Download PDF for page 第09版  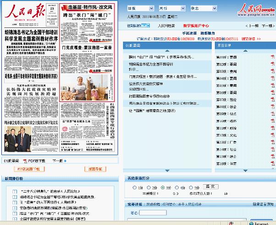pos(273,113)
